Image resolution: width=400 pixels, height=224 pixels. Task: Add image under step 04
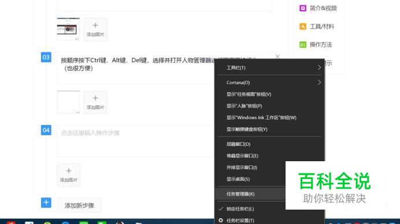69,175
